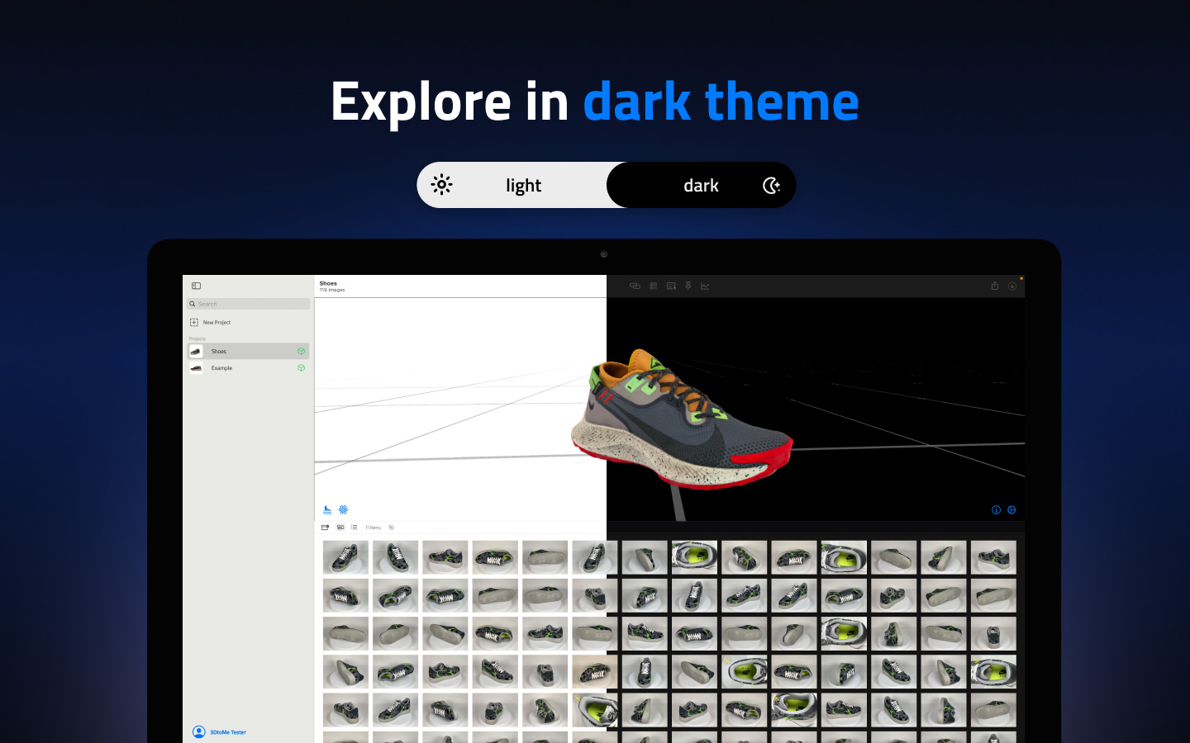Click the chart graph toolbar icon
The image size is (1190, 743).
tap(705, 286)
